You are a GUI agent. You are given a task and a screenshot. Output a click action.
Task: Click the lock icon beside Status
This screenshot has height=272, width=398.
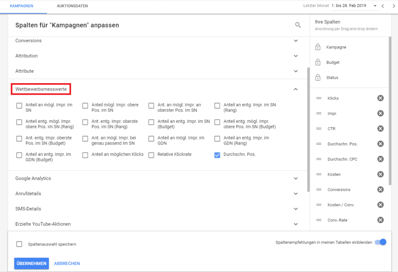click(318, 77)
